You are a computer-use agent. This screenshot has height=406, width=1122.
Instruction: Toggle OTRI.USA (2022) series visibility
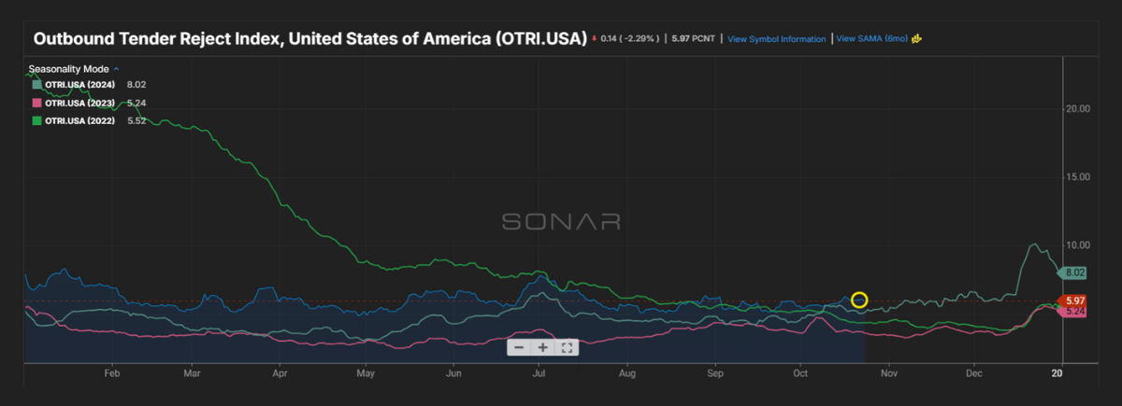pyautogui.click(x=77, y=120)
